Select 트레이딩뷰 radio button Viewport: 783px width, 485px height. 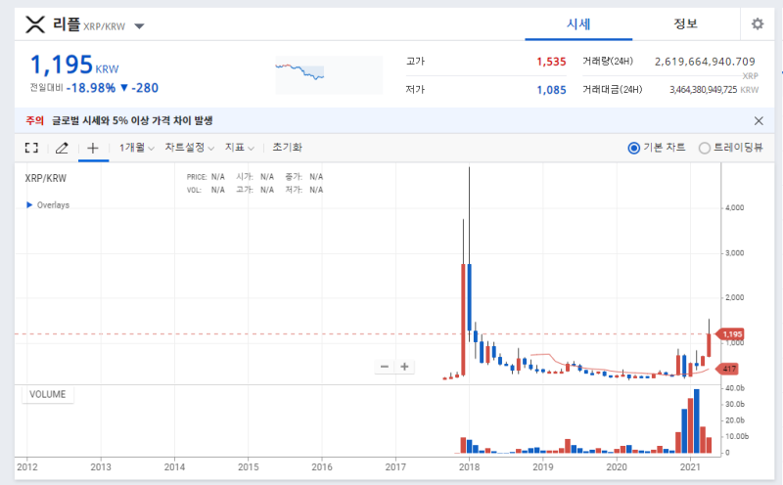tap(704, 148)
